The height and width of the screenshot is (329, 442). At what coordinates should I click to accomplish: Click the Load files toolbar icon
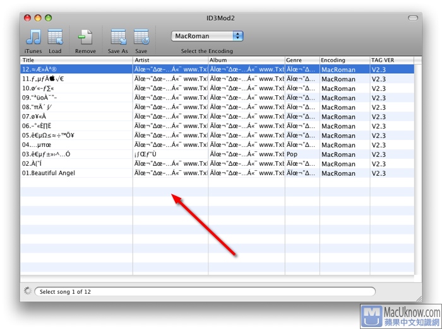pos(55,37)
